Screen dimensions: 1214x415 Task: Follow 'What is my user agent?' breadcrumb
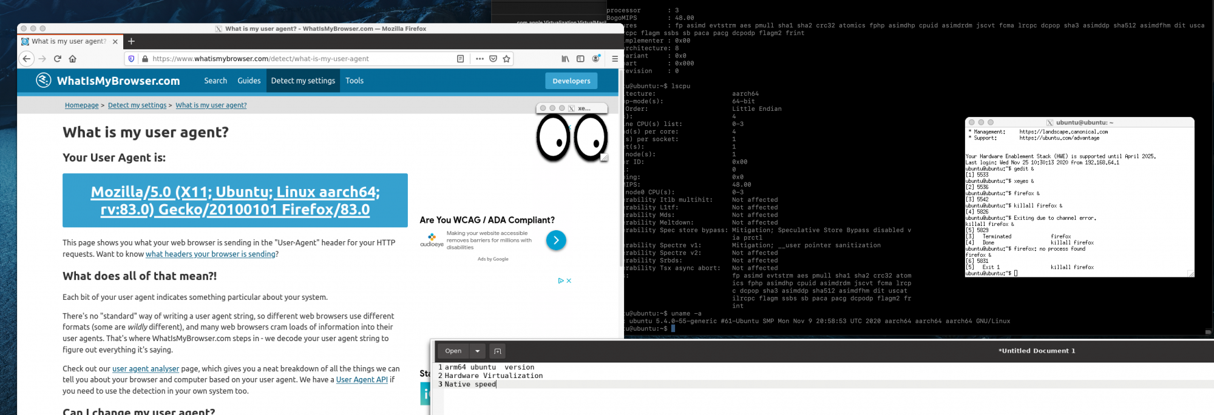[211, 105]
